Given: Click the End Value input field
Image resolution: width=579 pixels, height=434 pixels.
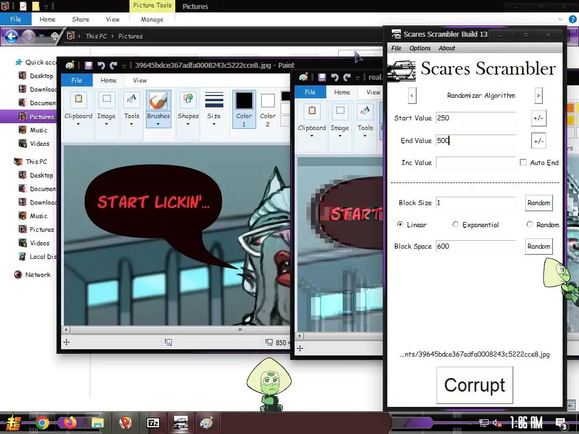Looking at the screenshot, I should click(x=476, y=141).
